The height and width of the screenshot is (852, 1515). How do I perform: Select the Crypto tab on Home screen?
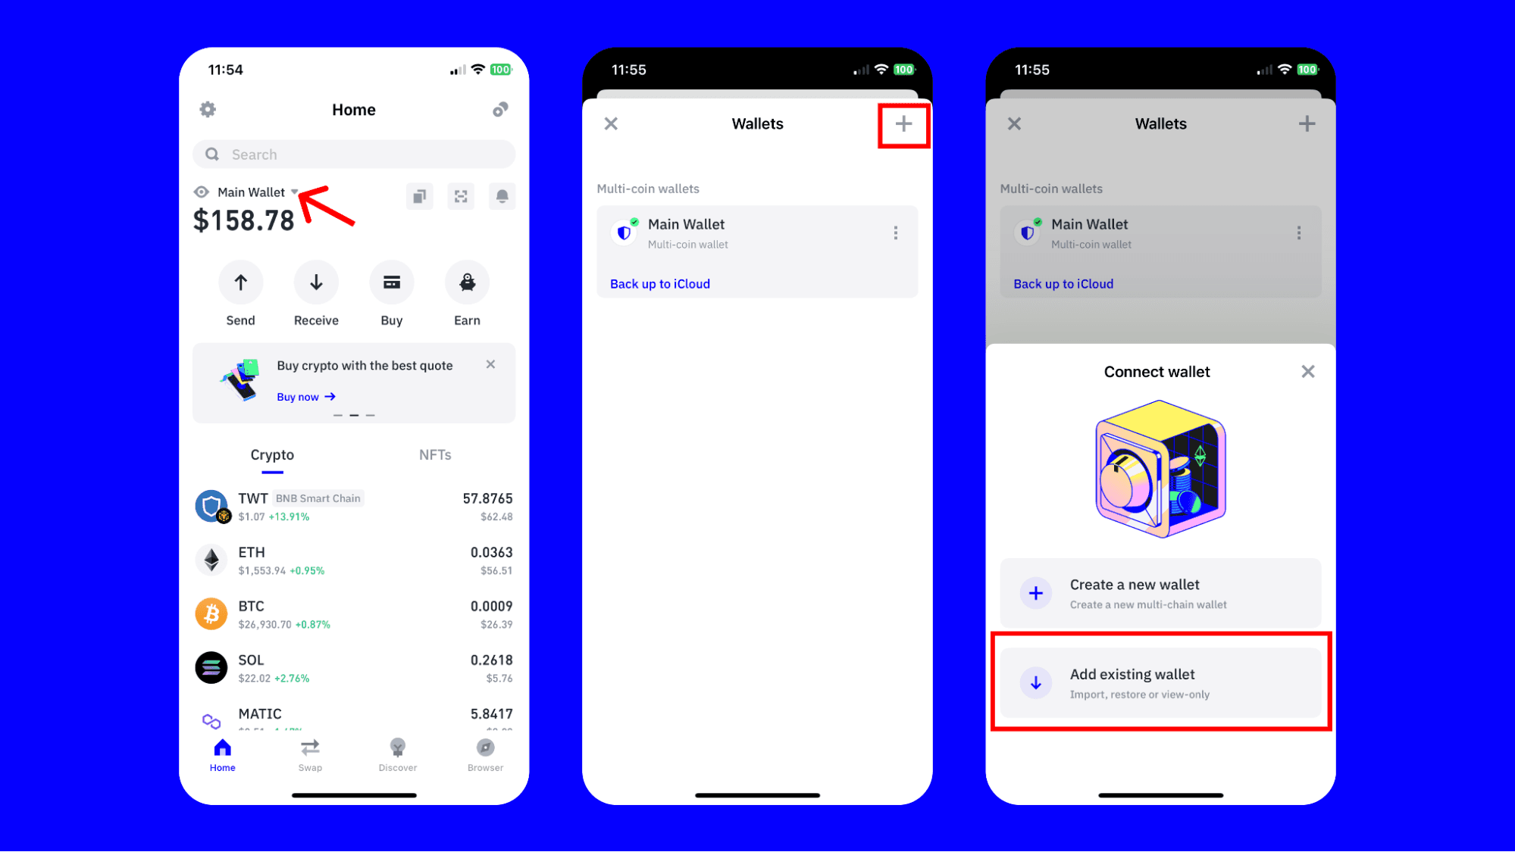(271, 454)
